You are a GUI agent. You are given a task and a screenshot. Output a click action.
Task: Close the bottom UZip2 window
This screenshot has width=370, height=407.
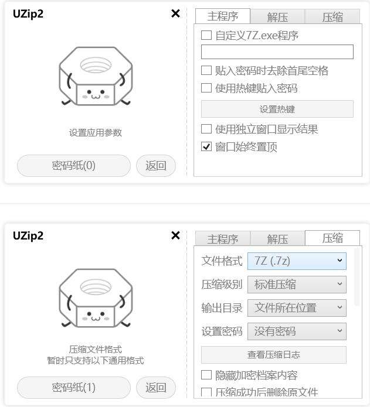click(x=176, y=235)
